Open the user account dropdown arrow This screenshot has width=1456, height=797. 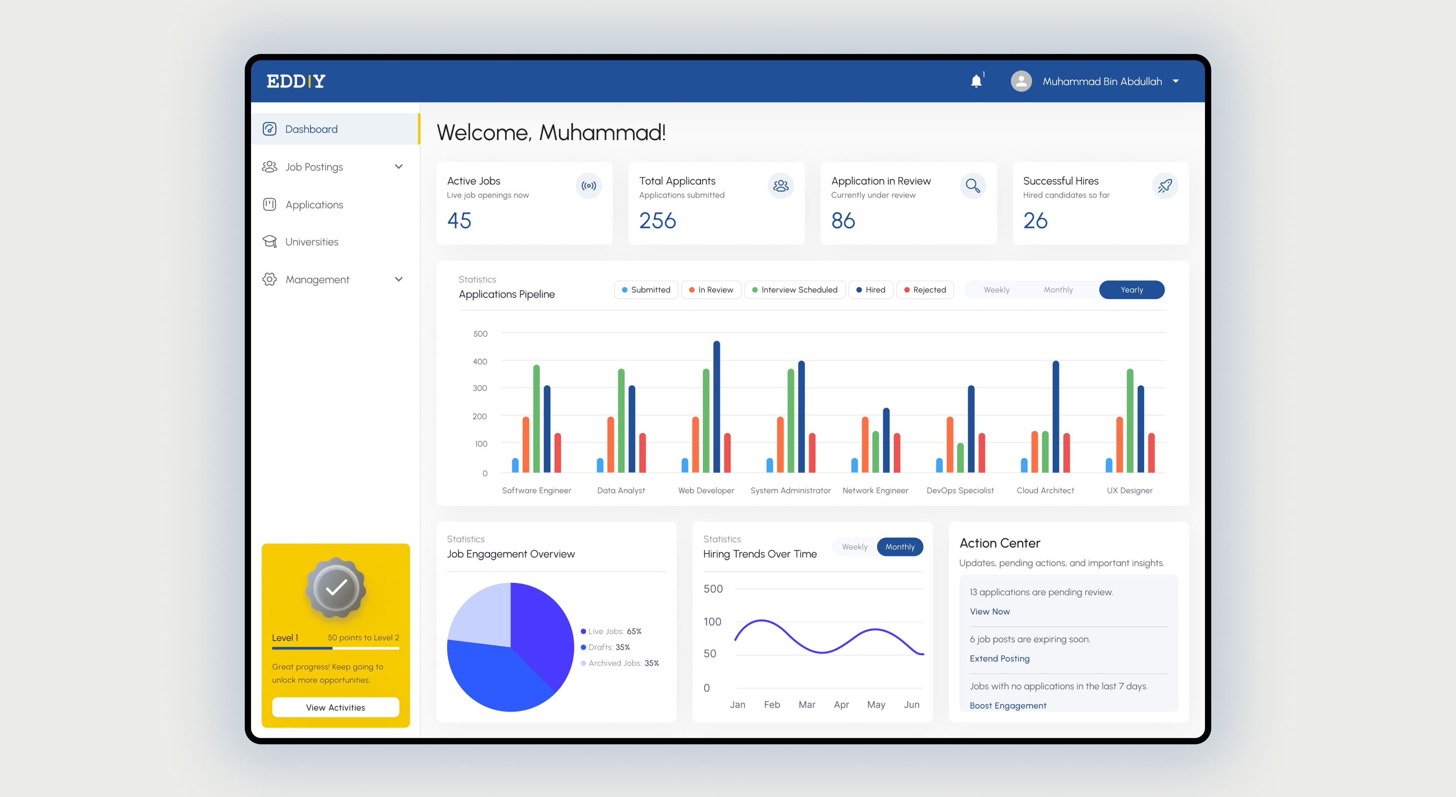pos(1176,82)
